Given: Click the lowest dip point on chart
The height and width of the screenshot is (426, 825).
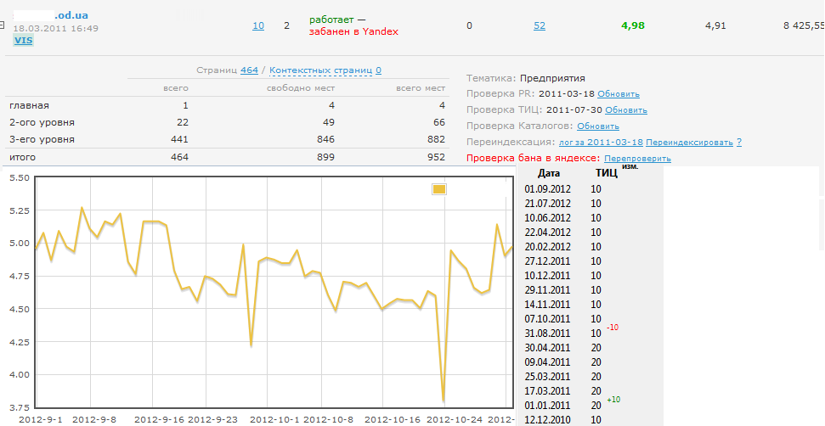Looking at the screenshot, I should (x=444, y=400).
